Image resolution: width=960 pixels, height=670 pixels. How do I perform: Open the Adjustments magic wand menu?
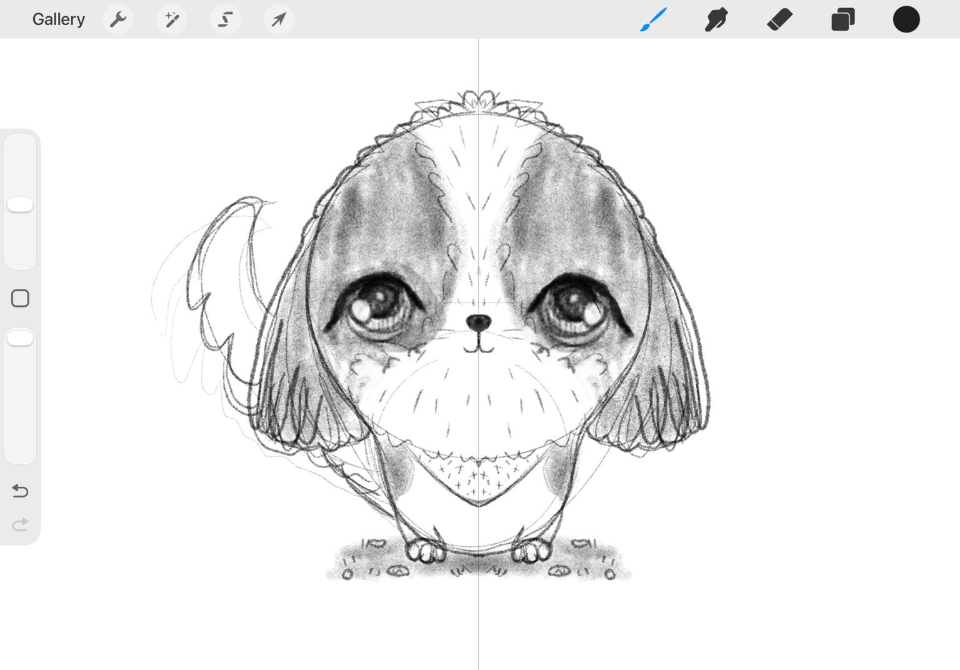[172, 19]
